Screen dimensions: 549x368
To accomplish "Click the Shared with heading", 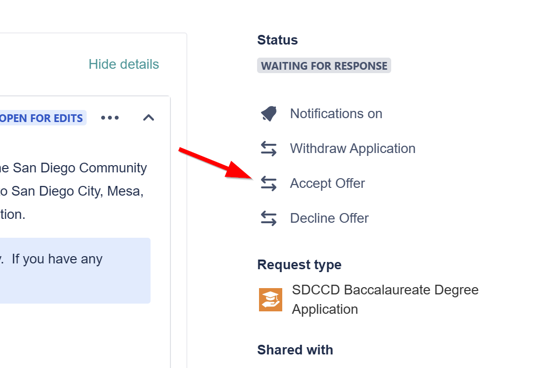I will pyautogui.click(x=295, y=350).
